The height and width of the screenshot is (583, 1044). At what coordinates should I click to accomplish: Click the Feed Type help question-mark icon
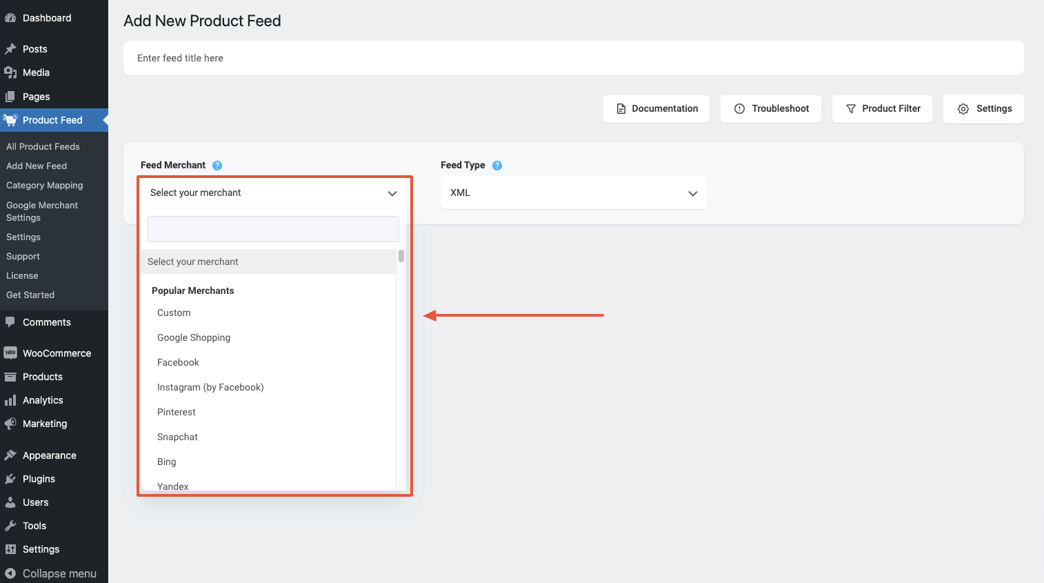coord(497,165)
